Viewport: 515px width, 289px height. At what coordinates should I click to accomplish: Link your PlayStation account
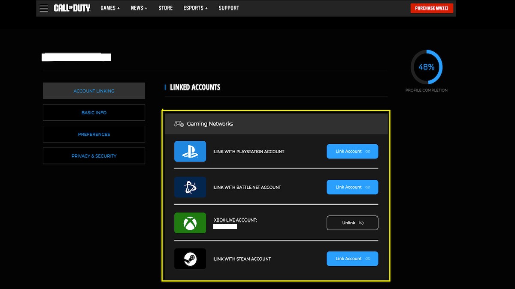[x=352, y=151]
